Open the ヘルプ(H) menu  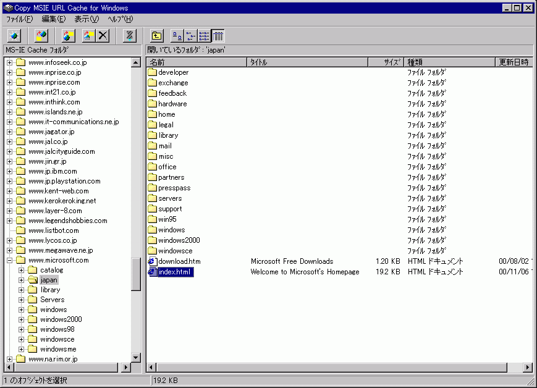click(121, 19)
